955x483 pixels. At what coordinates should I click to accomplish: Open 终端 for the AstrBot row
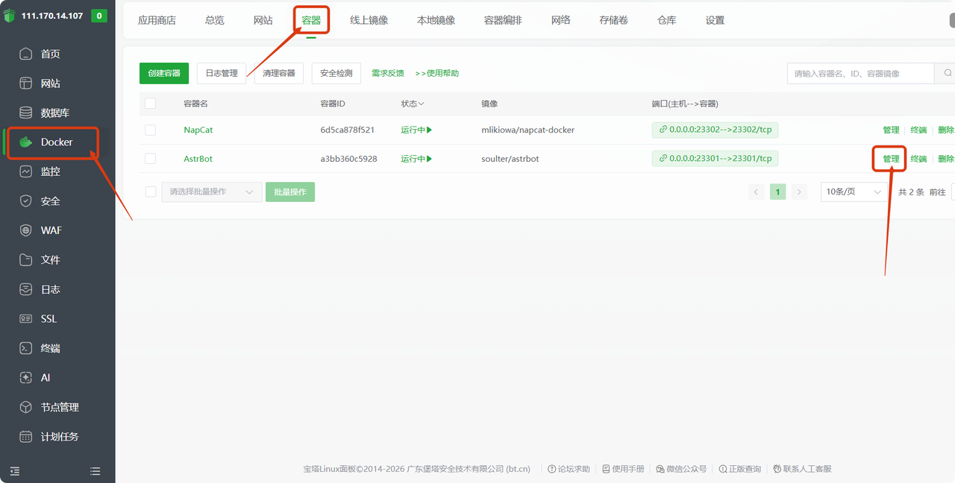pyautogui.click(x=918, y=159)
